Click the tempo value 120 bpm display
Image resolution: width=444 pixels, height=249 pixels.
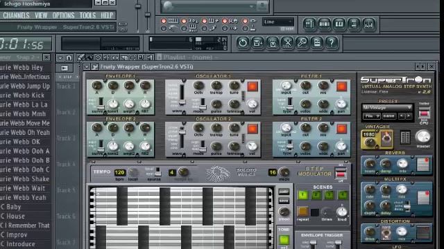119,172
